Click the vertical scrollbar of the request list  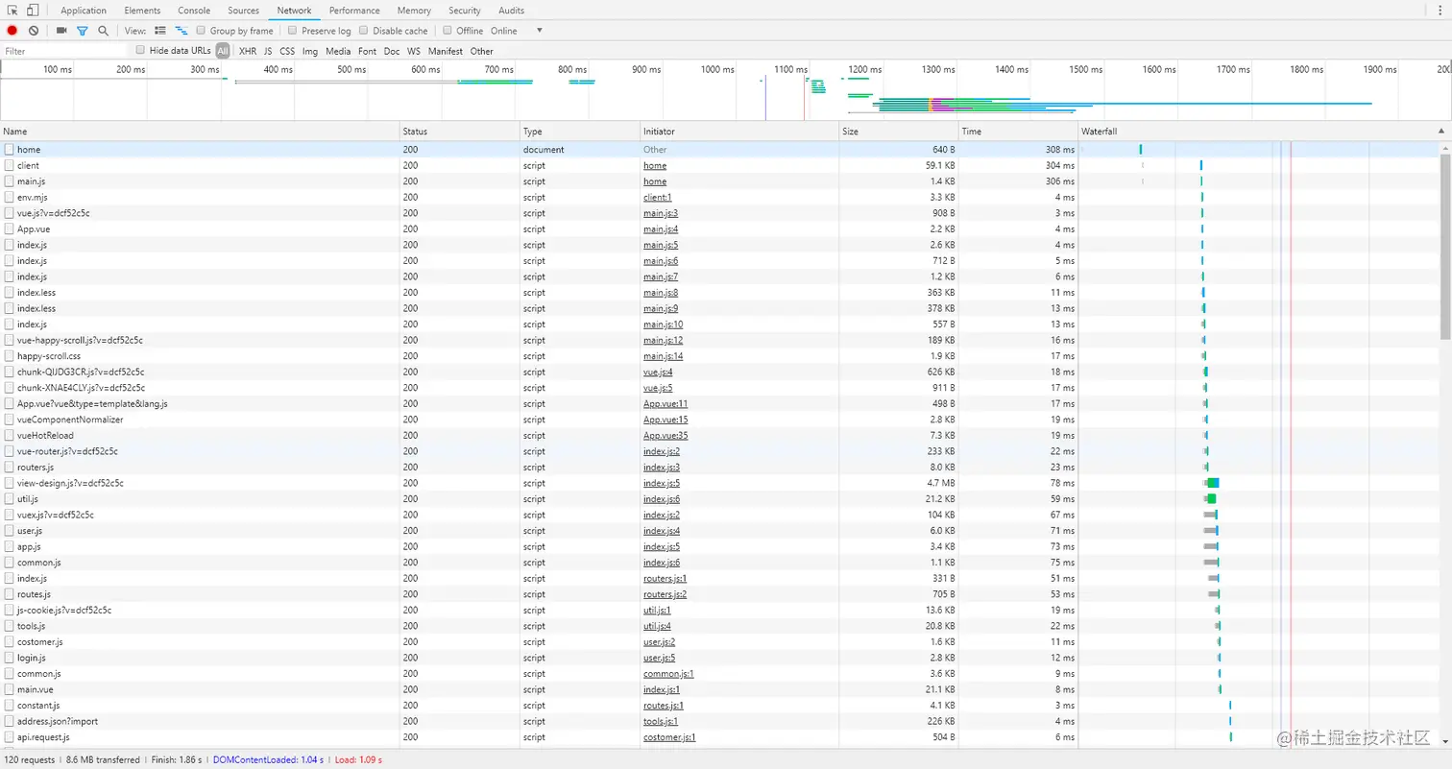pos(1446,245)
